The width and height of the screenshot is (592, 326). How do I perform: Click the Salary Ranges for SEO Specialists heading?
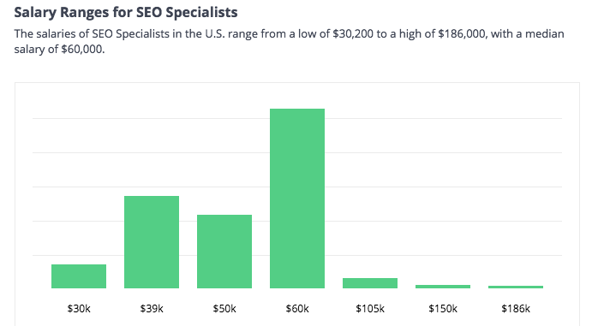pyautogui.click(x=126, y=13)
